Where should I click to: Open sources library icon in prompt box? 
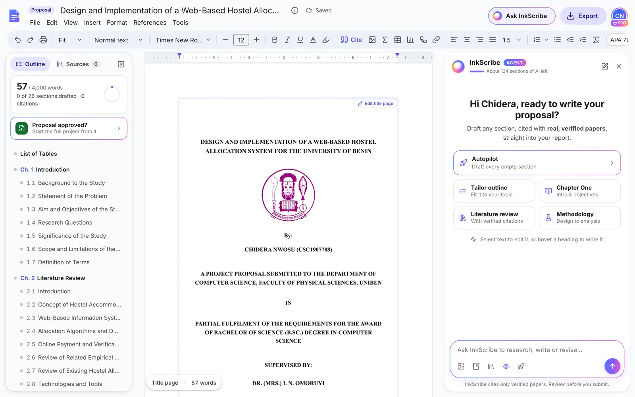click(x=491, y=366)
